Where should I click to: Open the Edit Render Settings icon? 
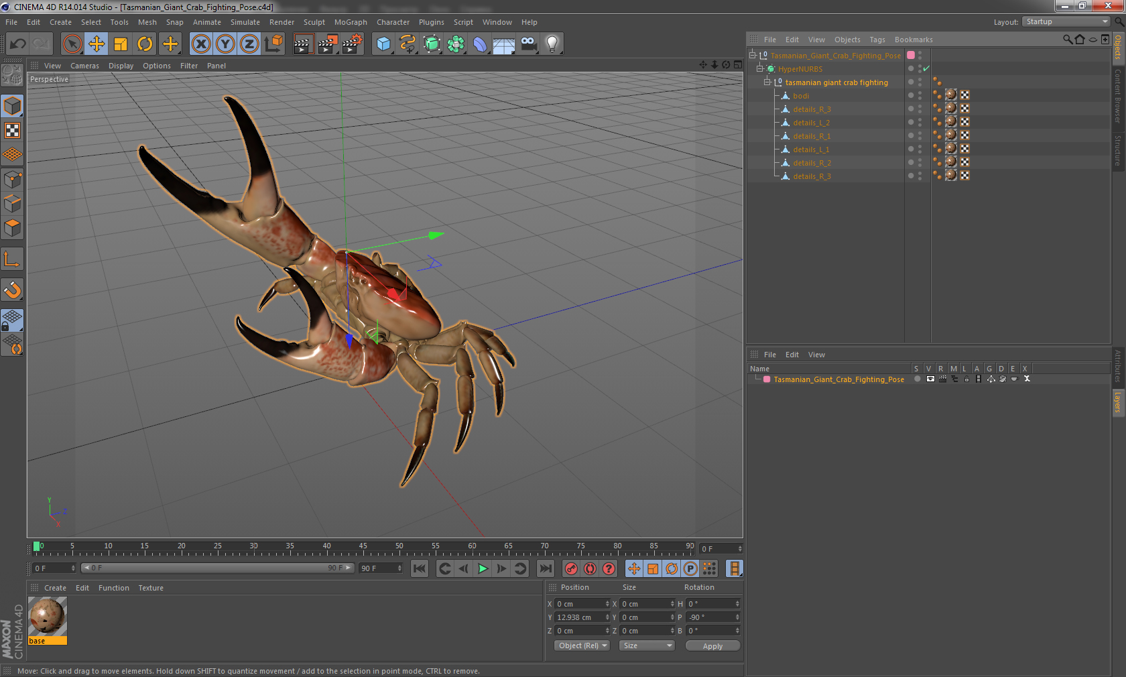(353, 44)
